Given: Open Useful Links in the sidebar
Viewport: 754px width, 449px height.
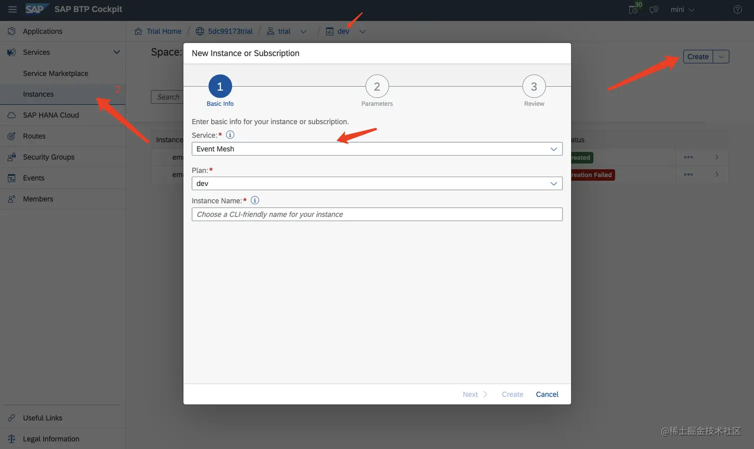Looking at the screenshot, I should (x=62, y=418).
